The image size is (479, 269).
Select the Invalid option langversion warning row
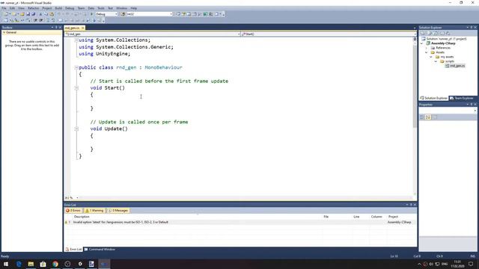240,223
